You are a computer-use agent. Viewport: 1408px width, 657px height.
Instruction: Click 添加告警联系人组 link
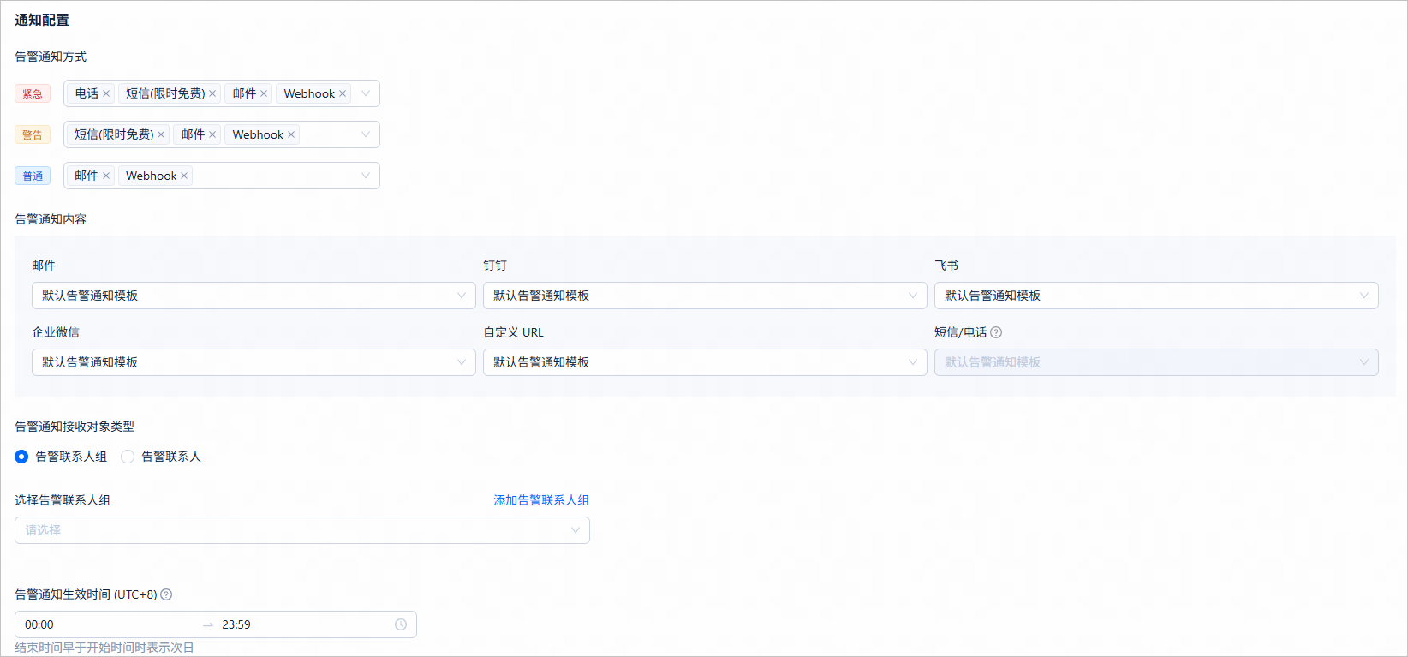point(541,500)
